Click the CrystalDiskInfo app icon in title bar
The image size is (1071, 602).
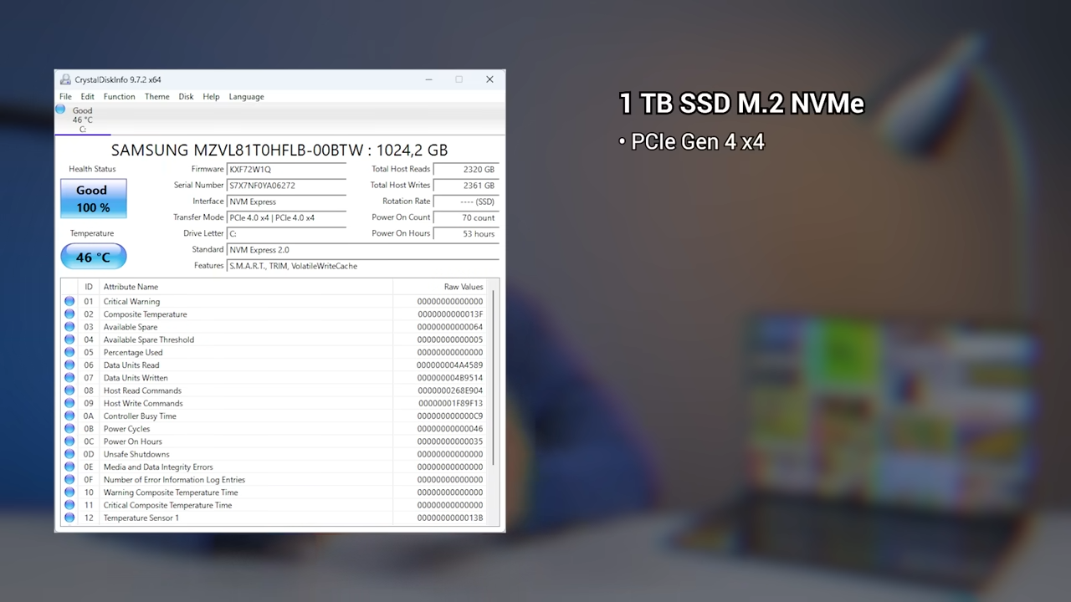click(x=65, y=79)
